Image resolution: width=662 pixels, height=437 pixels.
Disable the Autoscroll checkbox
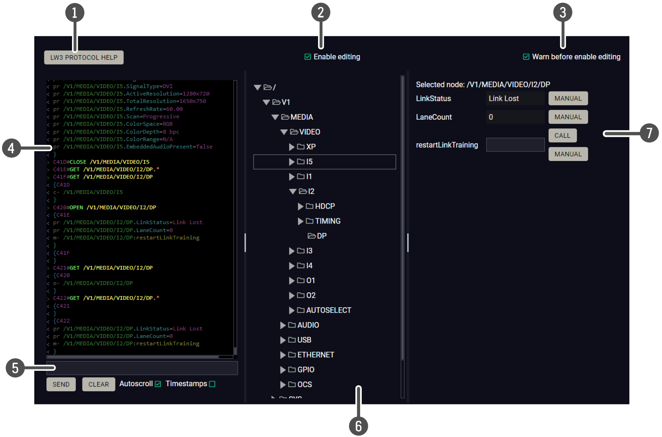click(x=158, y=384)
